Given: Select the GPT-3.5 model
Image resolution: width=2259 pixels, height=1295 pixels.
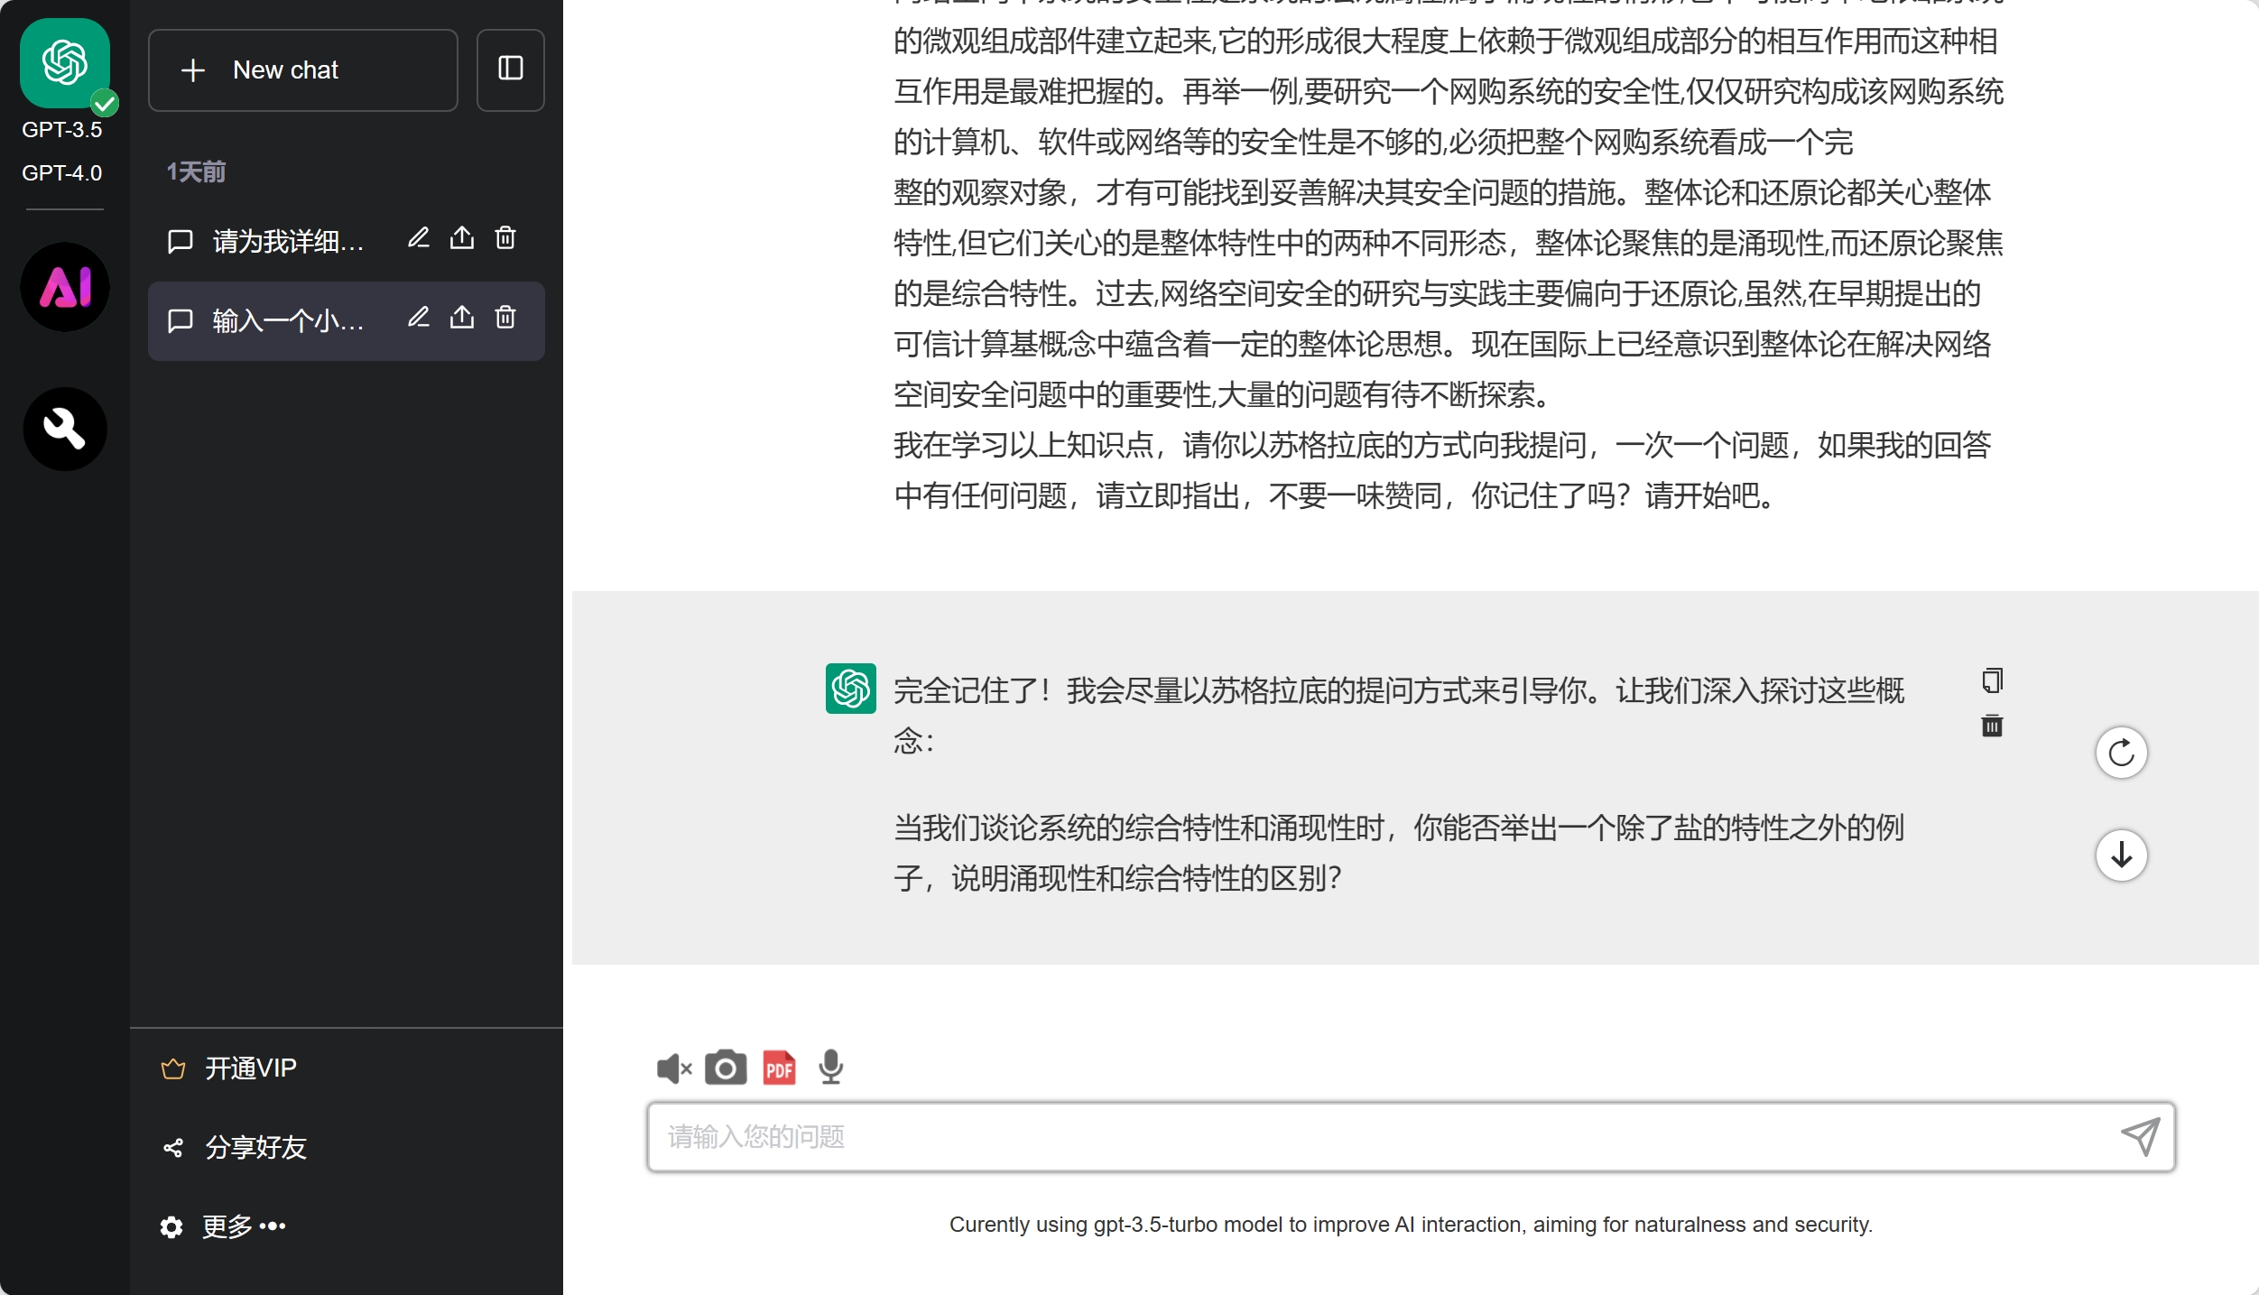Looking at the screenshot, I should tap(61, 130).
